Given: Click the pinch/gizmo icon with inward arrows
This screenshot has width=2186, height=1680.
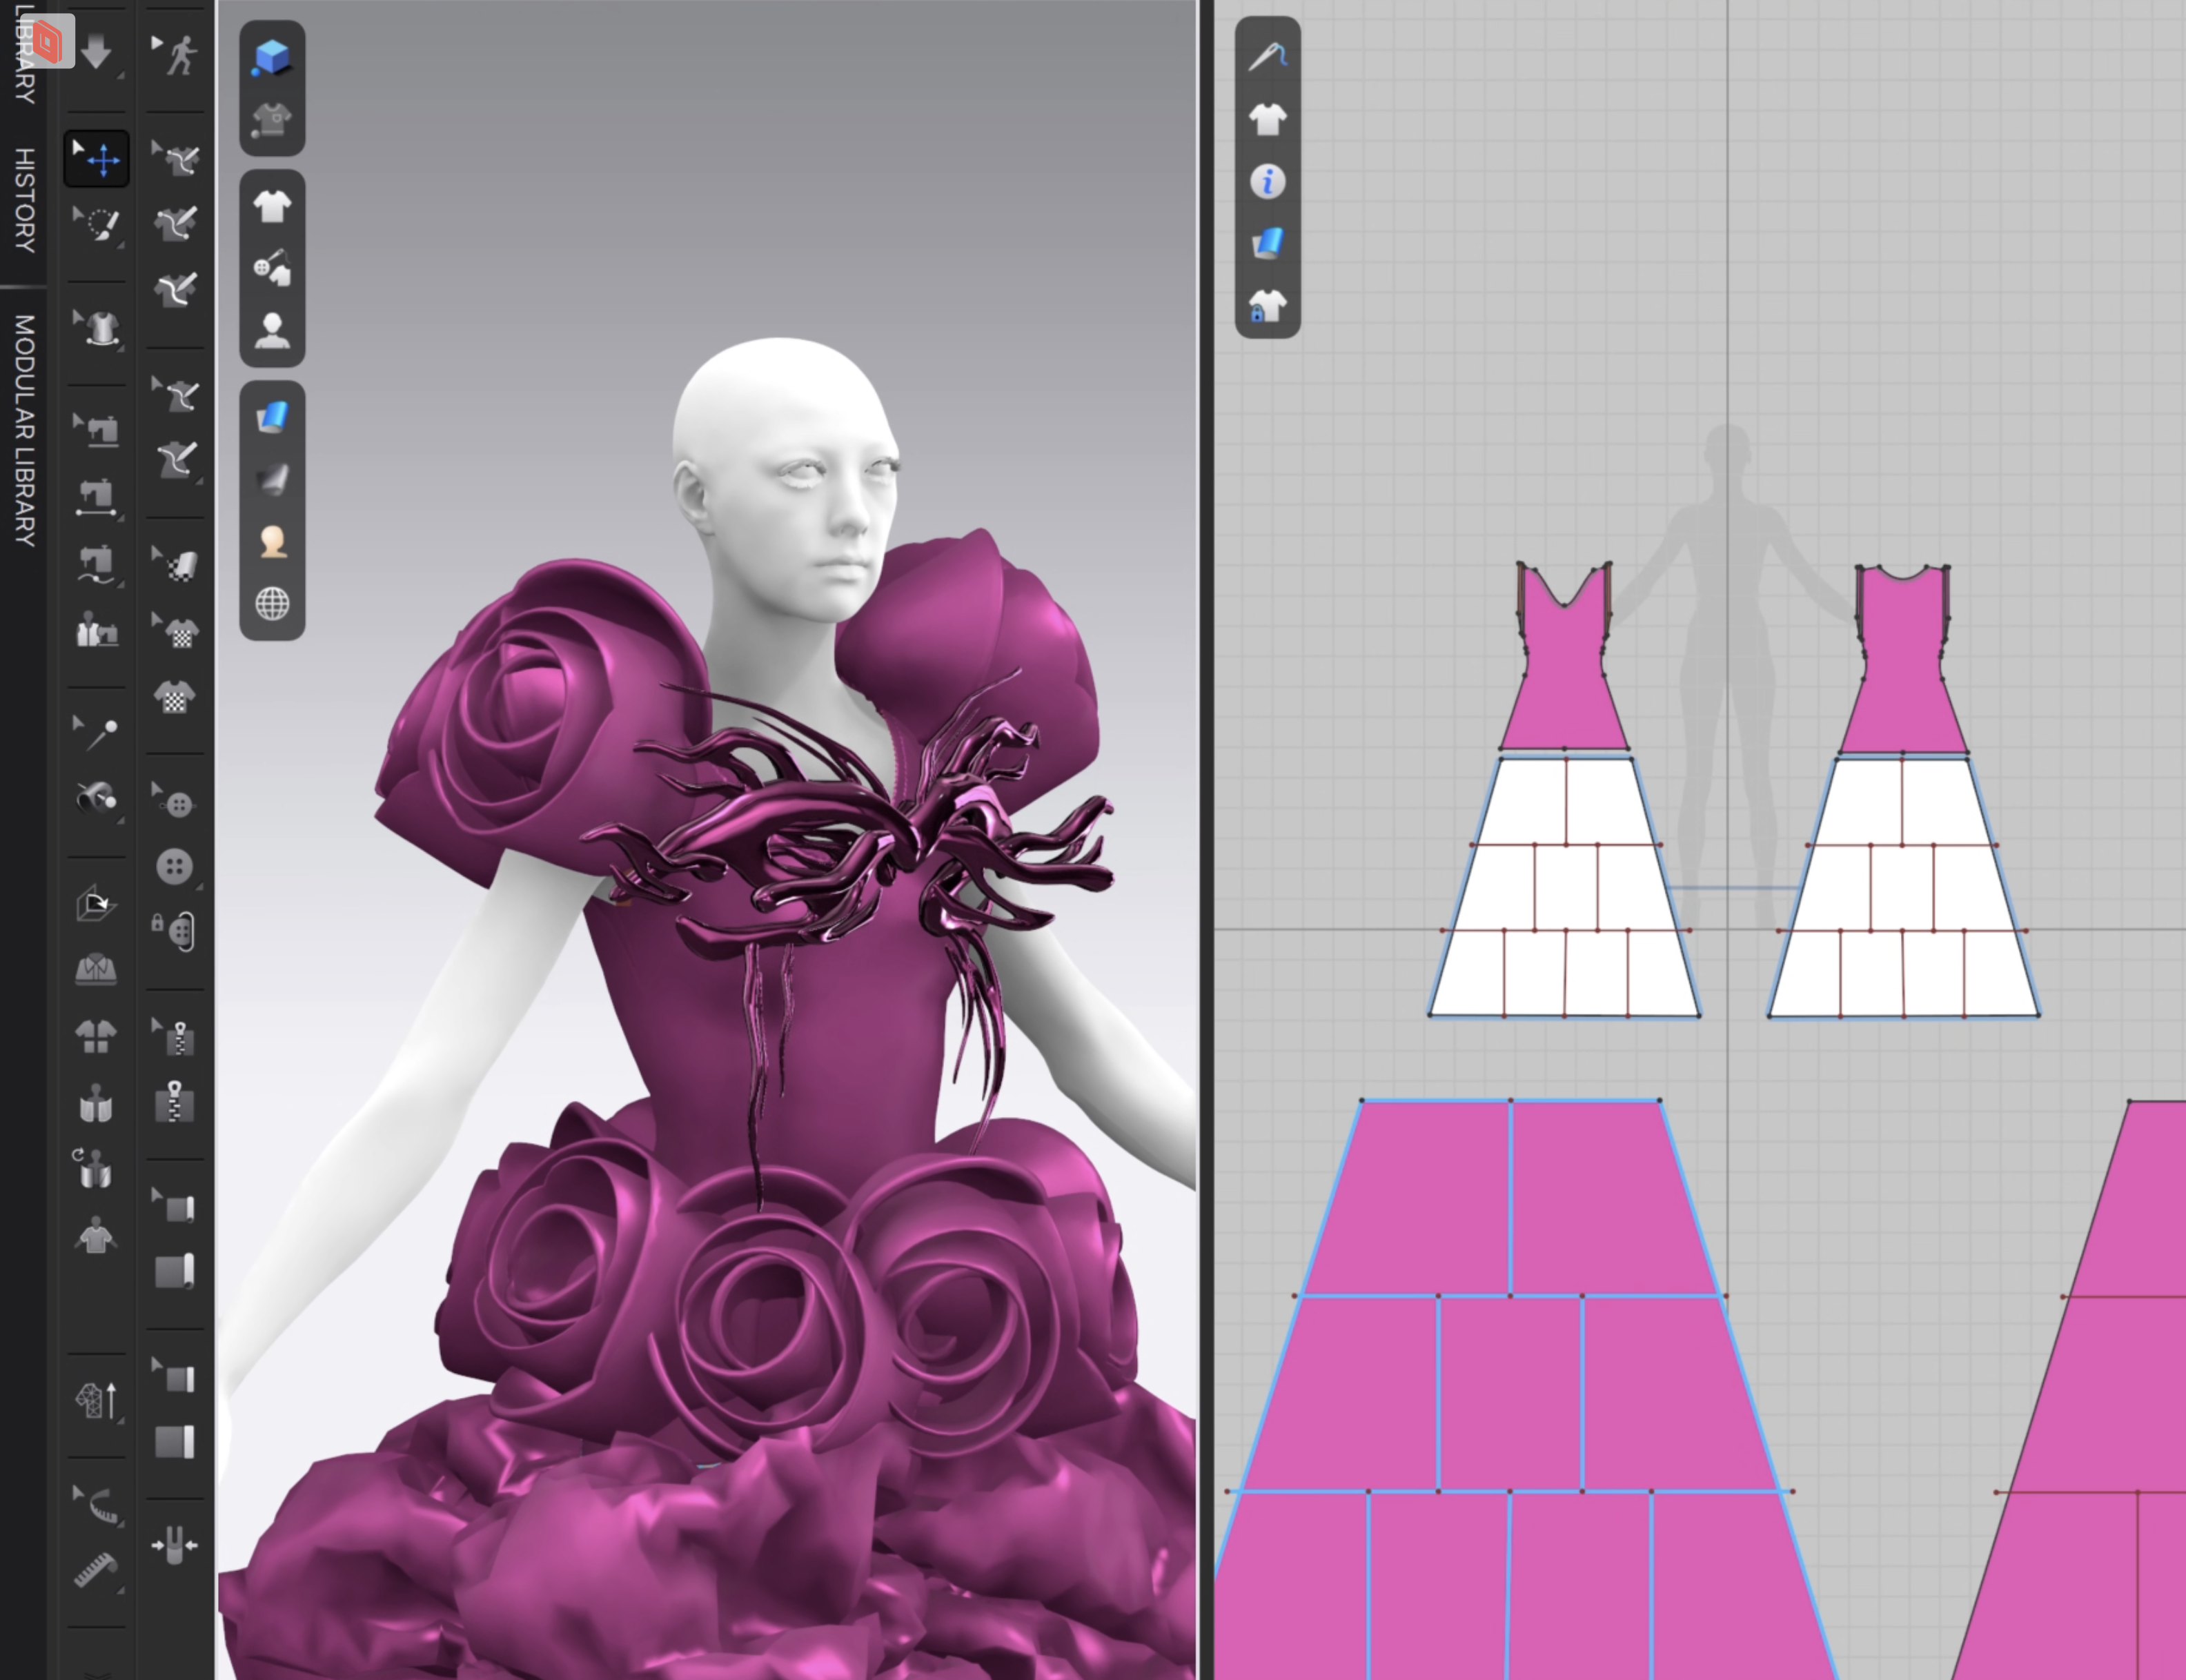Looking at the screenshot, I should coord(174,1545).
